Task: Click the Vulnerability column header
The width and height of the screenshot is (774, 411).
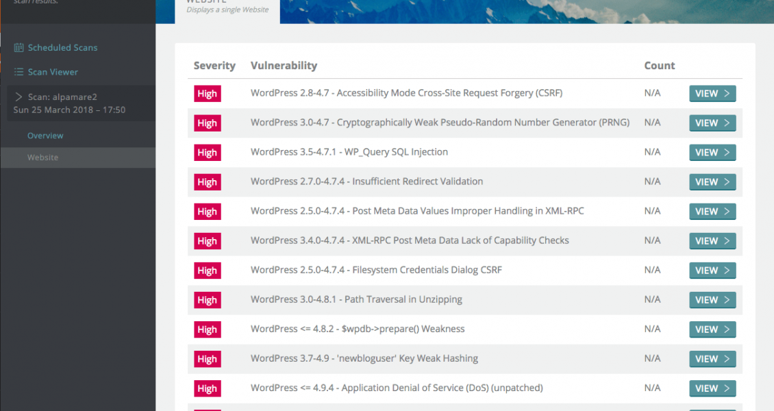Action: click(284, 66)
